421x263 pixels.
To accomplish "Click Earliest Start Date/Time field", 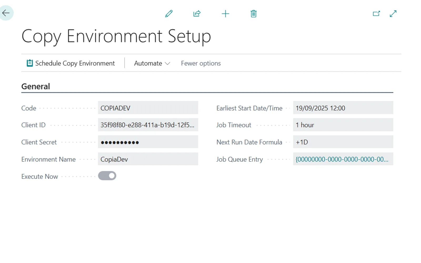I will pyautogui.click(x=343, y=108).
